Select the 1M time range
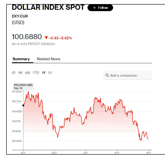This screenshot has width=165, height=156. [x=20, y=73]
